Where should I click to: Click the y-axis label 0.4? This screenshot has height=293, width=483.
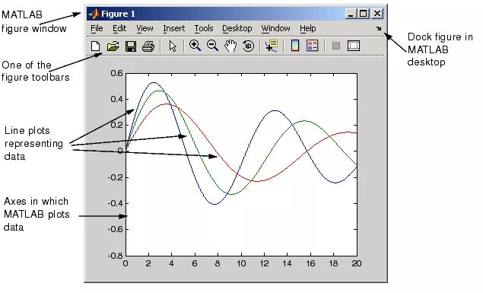[x=116, y=99]
